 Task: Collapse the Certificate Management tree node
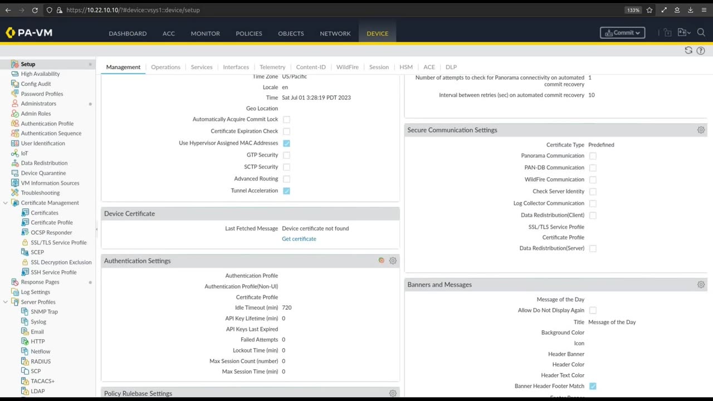click(x=6, y=203)
